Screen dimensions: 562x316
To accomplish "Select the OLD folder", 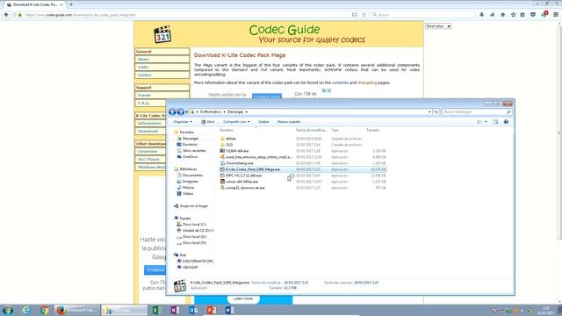I will click(229, 145).
